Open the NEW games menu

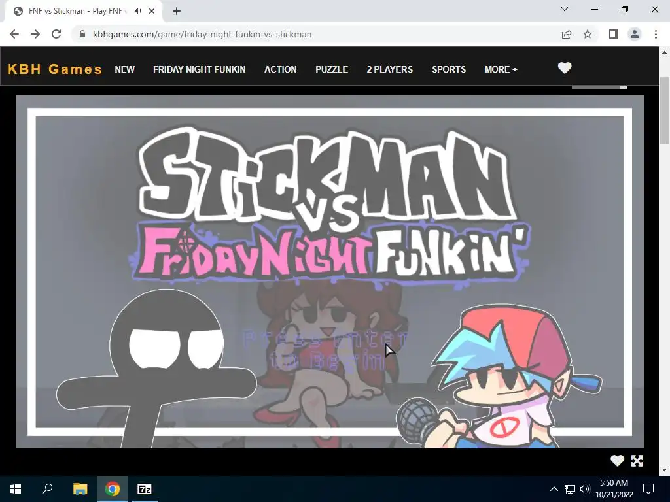pyautogui.click(x=124, y=69)
